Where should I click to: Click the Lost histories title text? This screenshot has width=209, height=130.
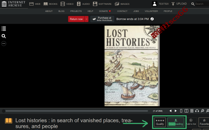pos(74,123)
